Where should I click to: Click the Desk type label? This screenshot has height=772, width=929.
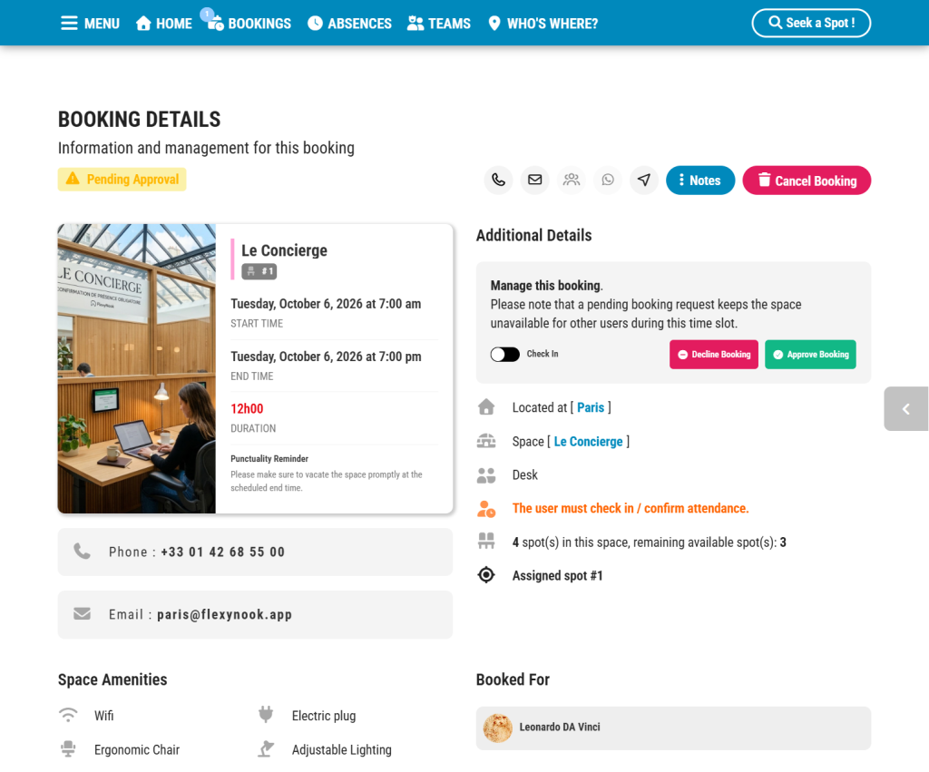525,475
